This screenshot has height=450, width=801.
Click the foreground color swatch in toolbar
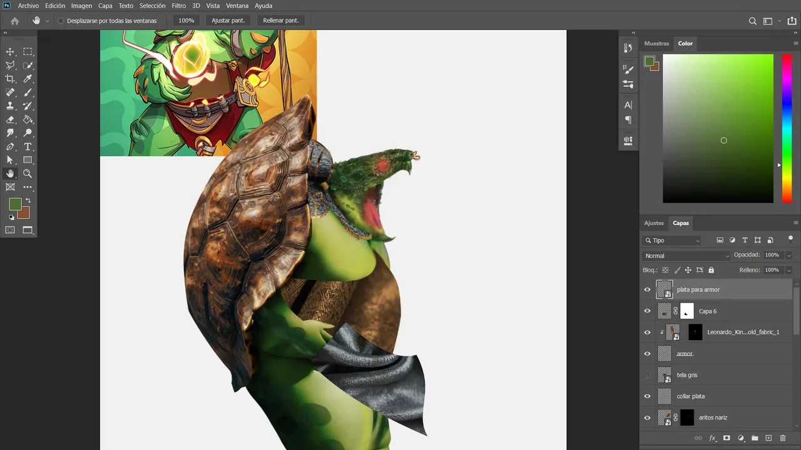pos(15,204)
